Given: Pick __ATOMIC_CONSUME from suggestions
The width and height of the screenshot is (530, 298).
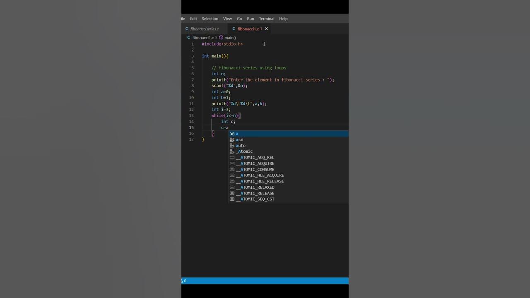Looking at the screenshot, I should (289, 169).
